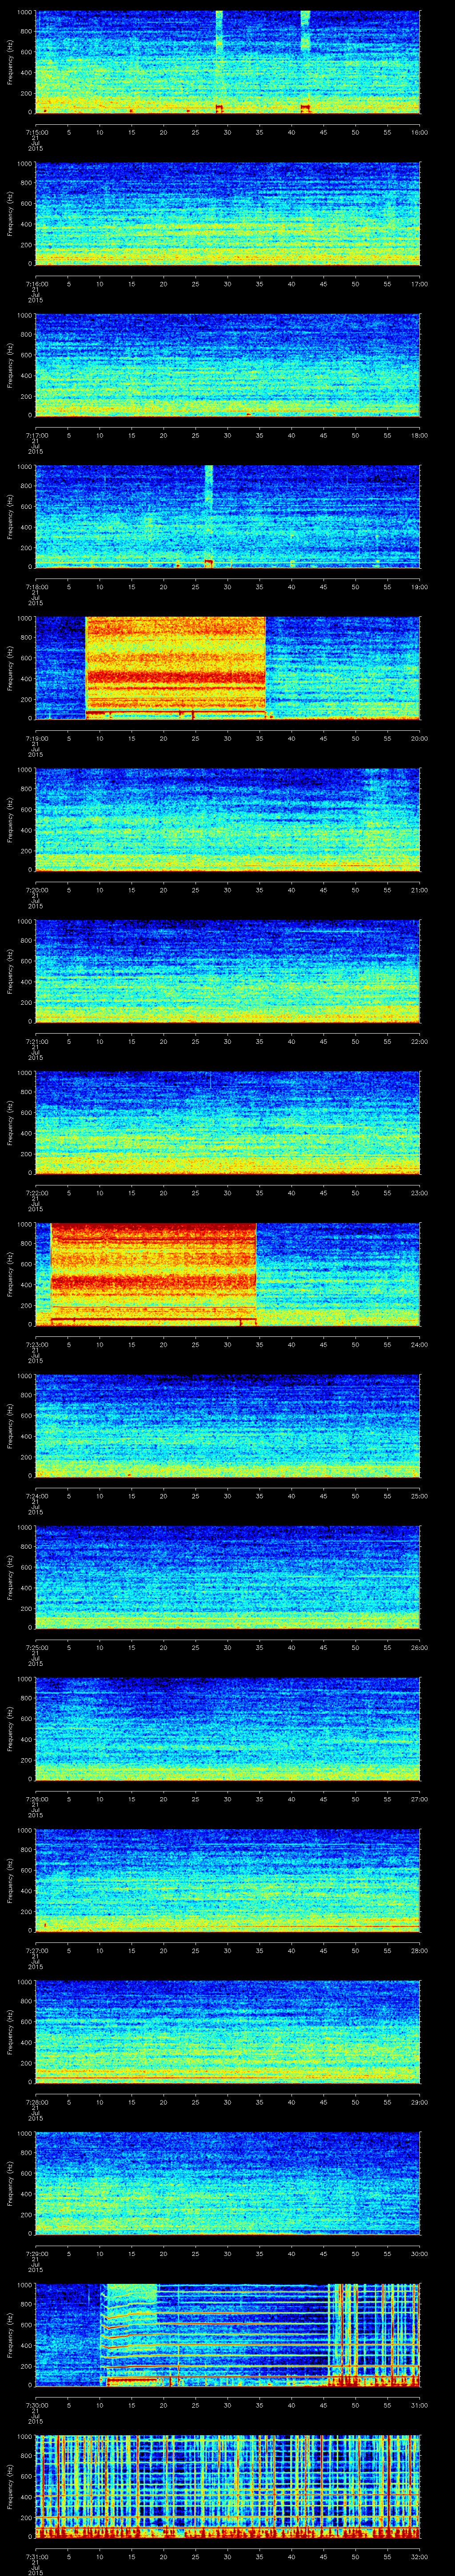The width and height of the screenshot is (455, 2576).
Task: Click the '7:24:00' start time label
Action: point(36,1495)
